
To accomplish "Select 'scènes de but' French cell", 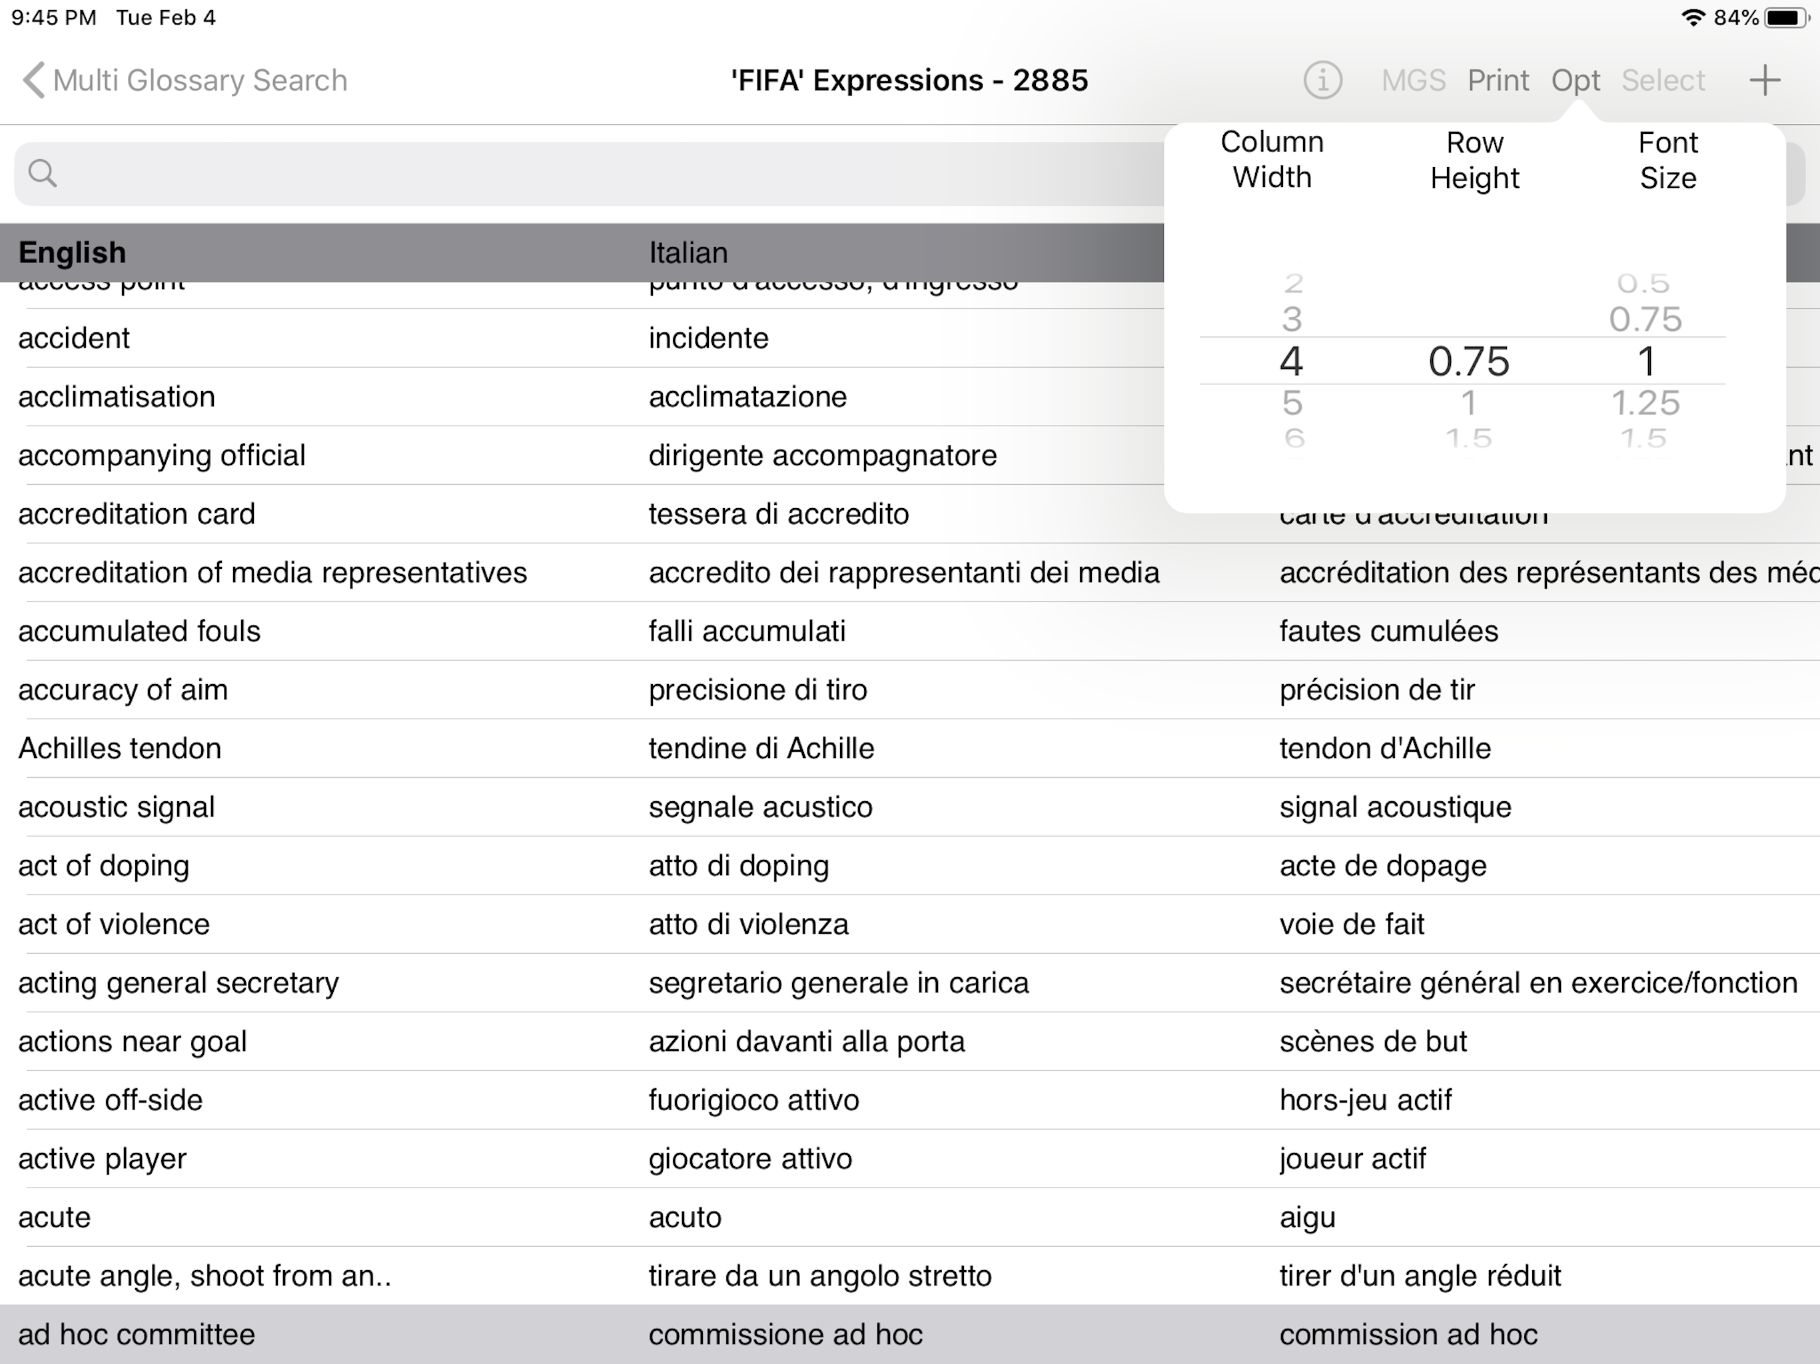I will tap(1373, 1042).
